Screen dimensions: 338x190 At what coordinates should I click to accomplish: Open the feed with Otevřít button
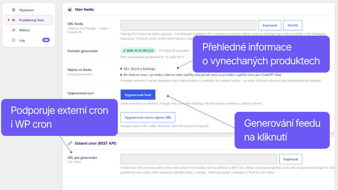(293, 25)
